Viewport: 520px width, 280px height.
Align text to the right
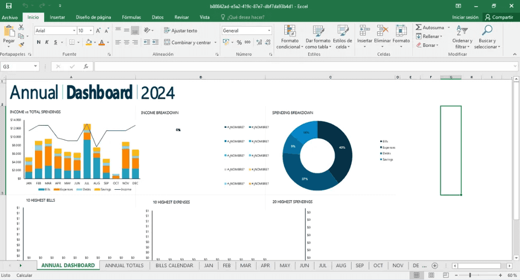[x=135, y=42]
